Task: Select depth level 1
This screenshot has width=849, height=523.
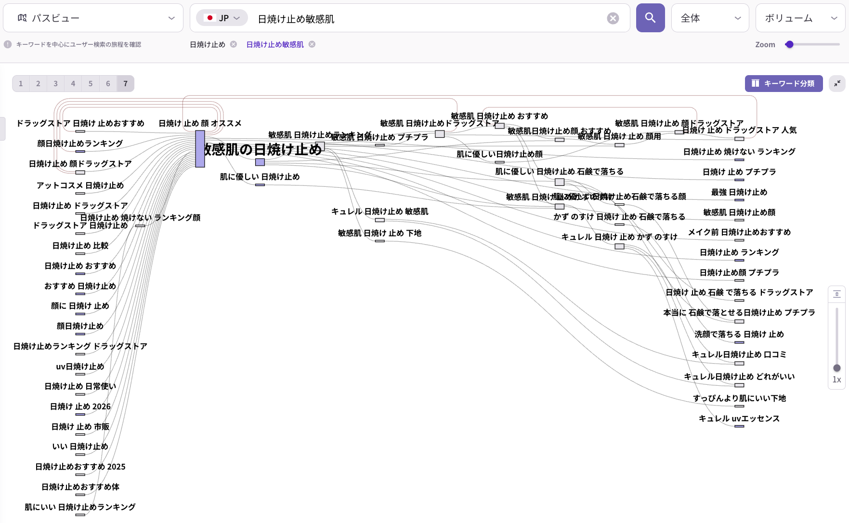Action: [21, 83]
